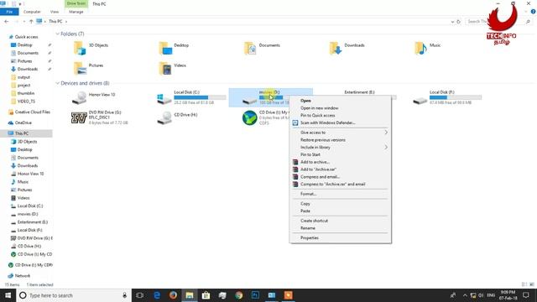Viewport: 537px width, 302px height.
Task: Select the DVD RW Drive (G:) icon
Action: point(79,117)
